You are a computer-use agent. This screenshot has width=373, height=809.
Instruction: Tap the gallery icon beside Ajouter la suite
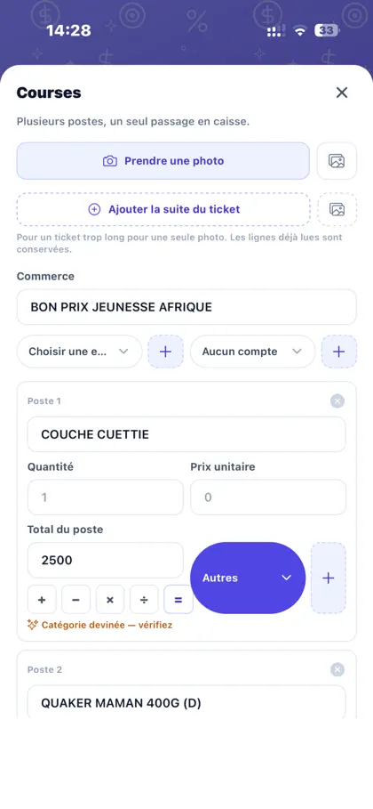tap(337, 209)
